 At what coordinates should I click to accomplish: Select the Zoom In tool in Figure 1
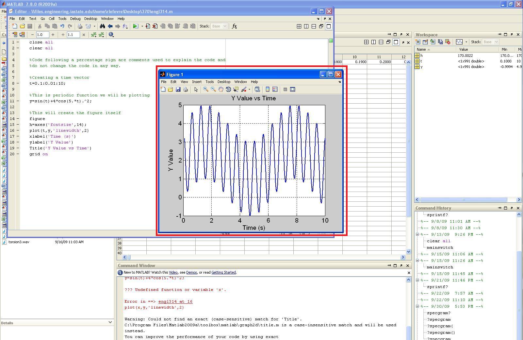(x=206, y=89)
